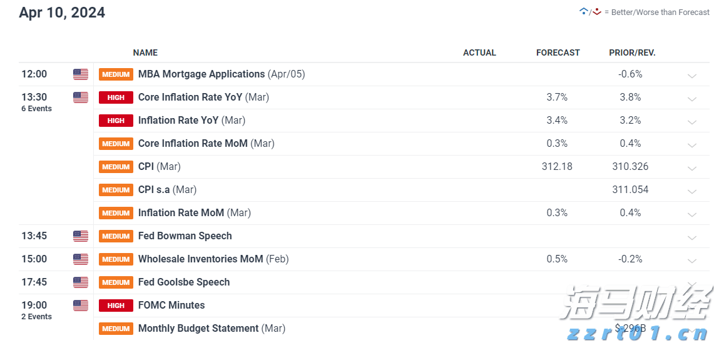Expand MBA Mortgage Applications row details
This screenshot has width=714, height=343.
692,76
